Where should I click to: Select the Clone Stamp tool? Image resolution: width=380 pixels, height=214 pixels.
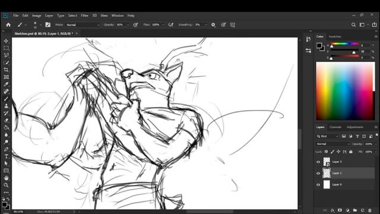(7, 106)
